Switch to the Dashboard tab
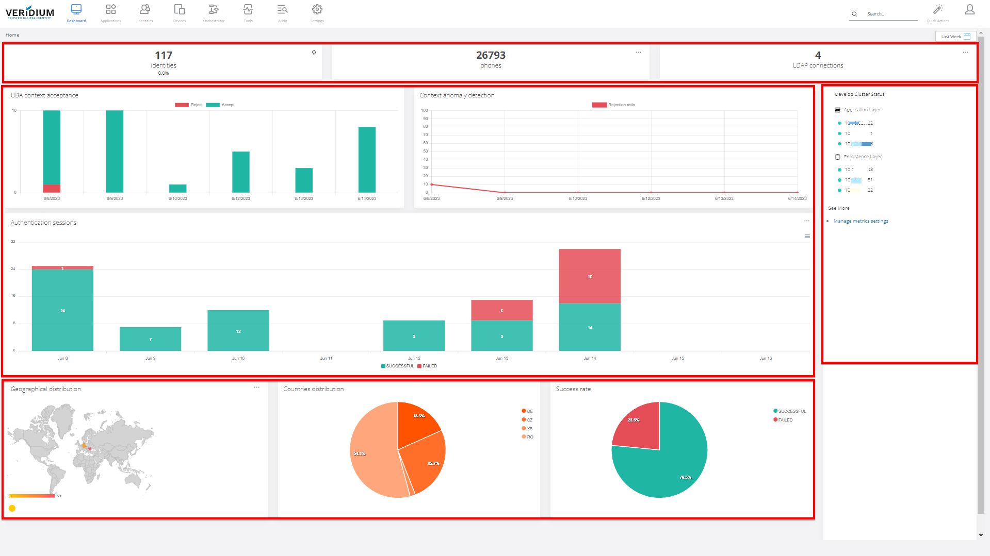 76,13
